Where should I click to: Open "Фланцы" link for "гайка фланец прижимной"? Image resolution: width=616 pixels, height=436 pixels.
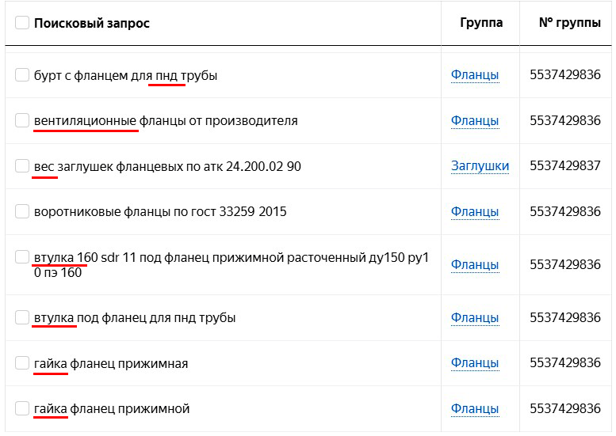475,409
